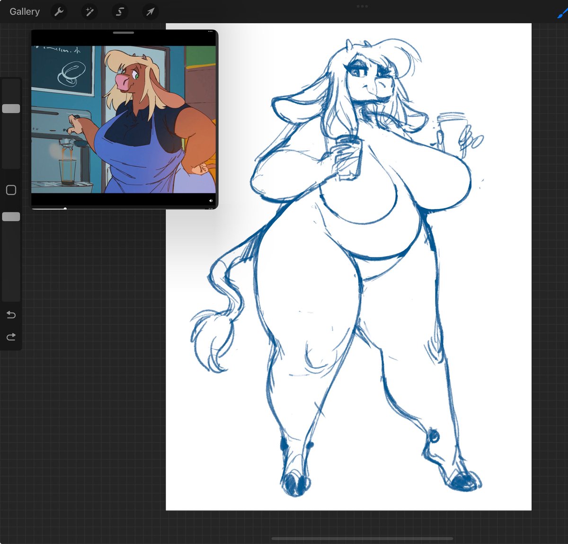Adjust the brush size slider

click(10, 108)
